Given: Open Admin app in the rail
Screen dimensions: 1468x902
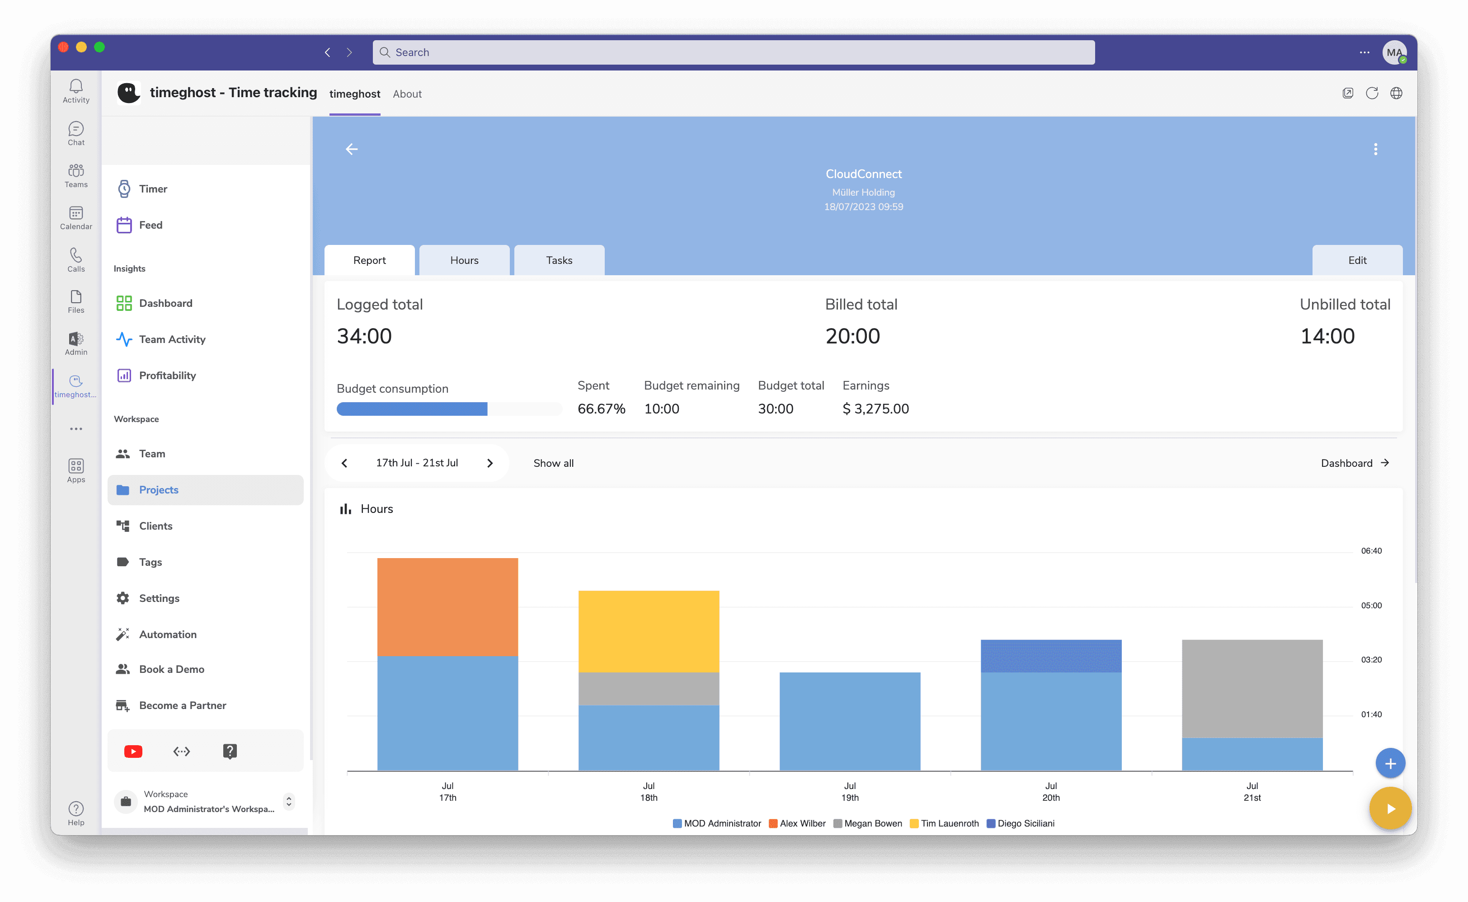Looking at the screenshot, I should click(76, 343).
